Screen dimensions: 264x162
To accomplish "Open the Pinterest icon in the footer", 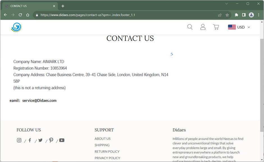I will tap(51, 140).
